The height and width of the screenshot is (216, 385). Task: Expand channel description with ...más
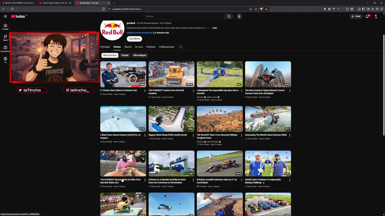tap(214, 28)
